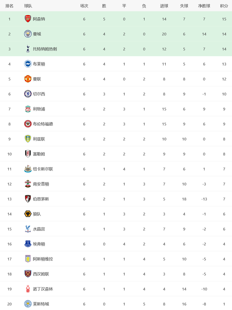Click the Manchester City crest icon

tap(28, 34)
